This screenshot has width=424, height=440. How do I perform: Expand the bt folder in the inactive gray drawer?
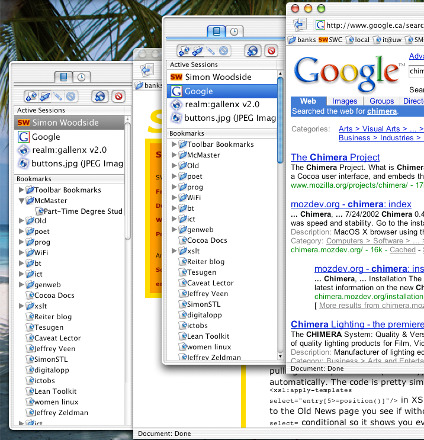pyautogui.click(x=21, y=264)
